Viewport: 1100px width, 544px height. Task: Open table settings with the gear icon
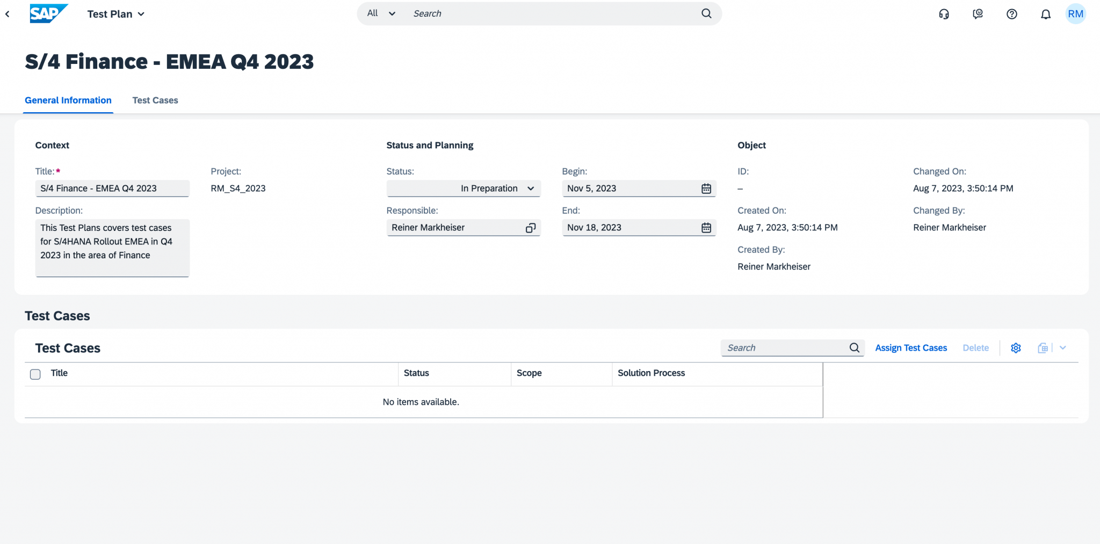coord(1016,347)
